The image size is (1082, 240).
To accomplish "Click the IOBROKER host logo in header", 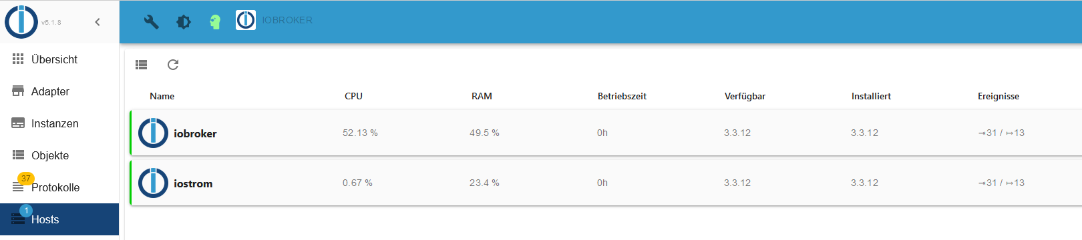I will pyautogui.click(x=246, y=20).
